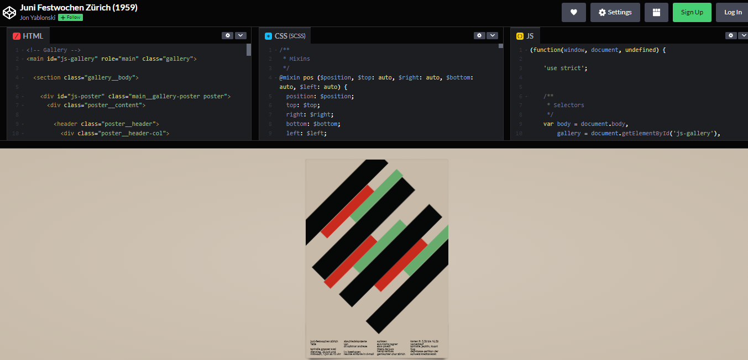Click the 'use strict' line in JS
Screen dimensions: 748x360
click(565, 68)
